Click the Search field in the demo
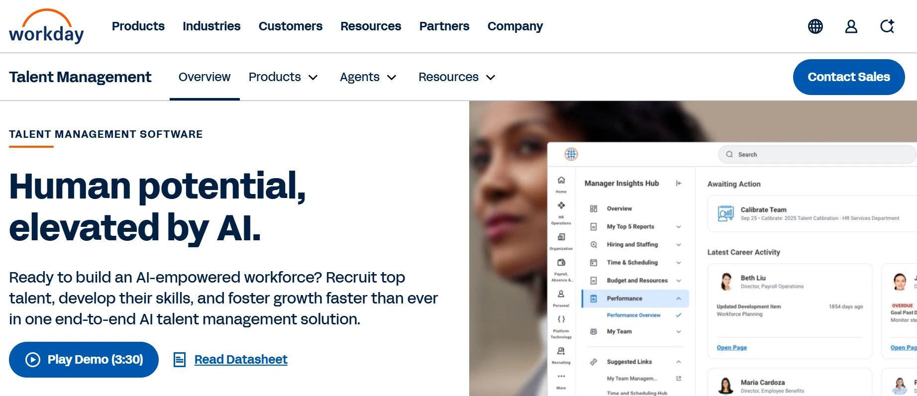 coord(817,154)
